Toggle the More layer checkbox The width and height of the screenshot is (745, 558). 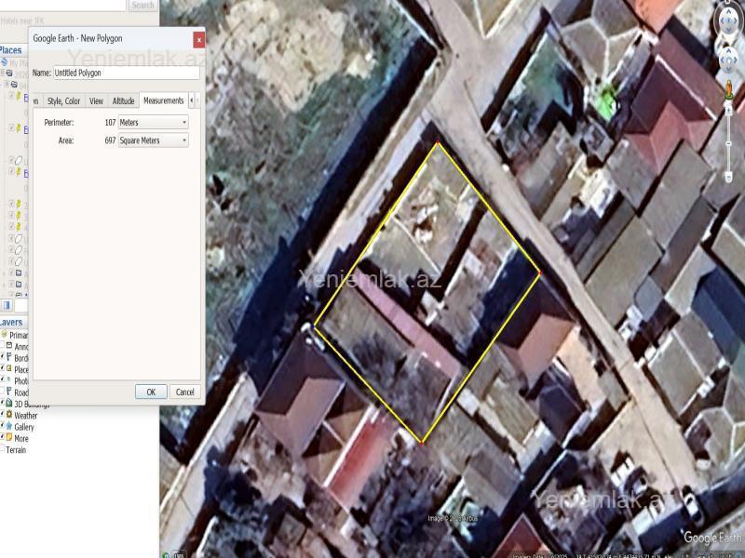2,438
